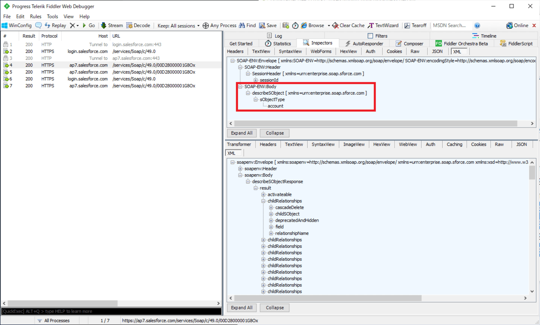
Task: Click the camera screenshot icon
Action: 286,26
